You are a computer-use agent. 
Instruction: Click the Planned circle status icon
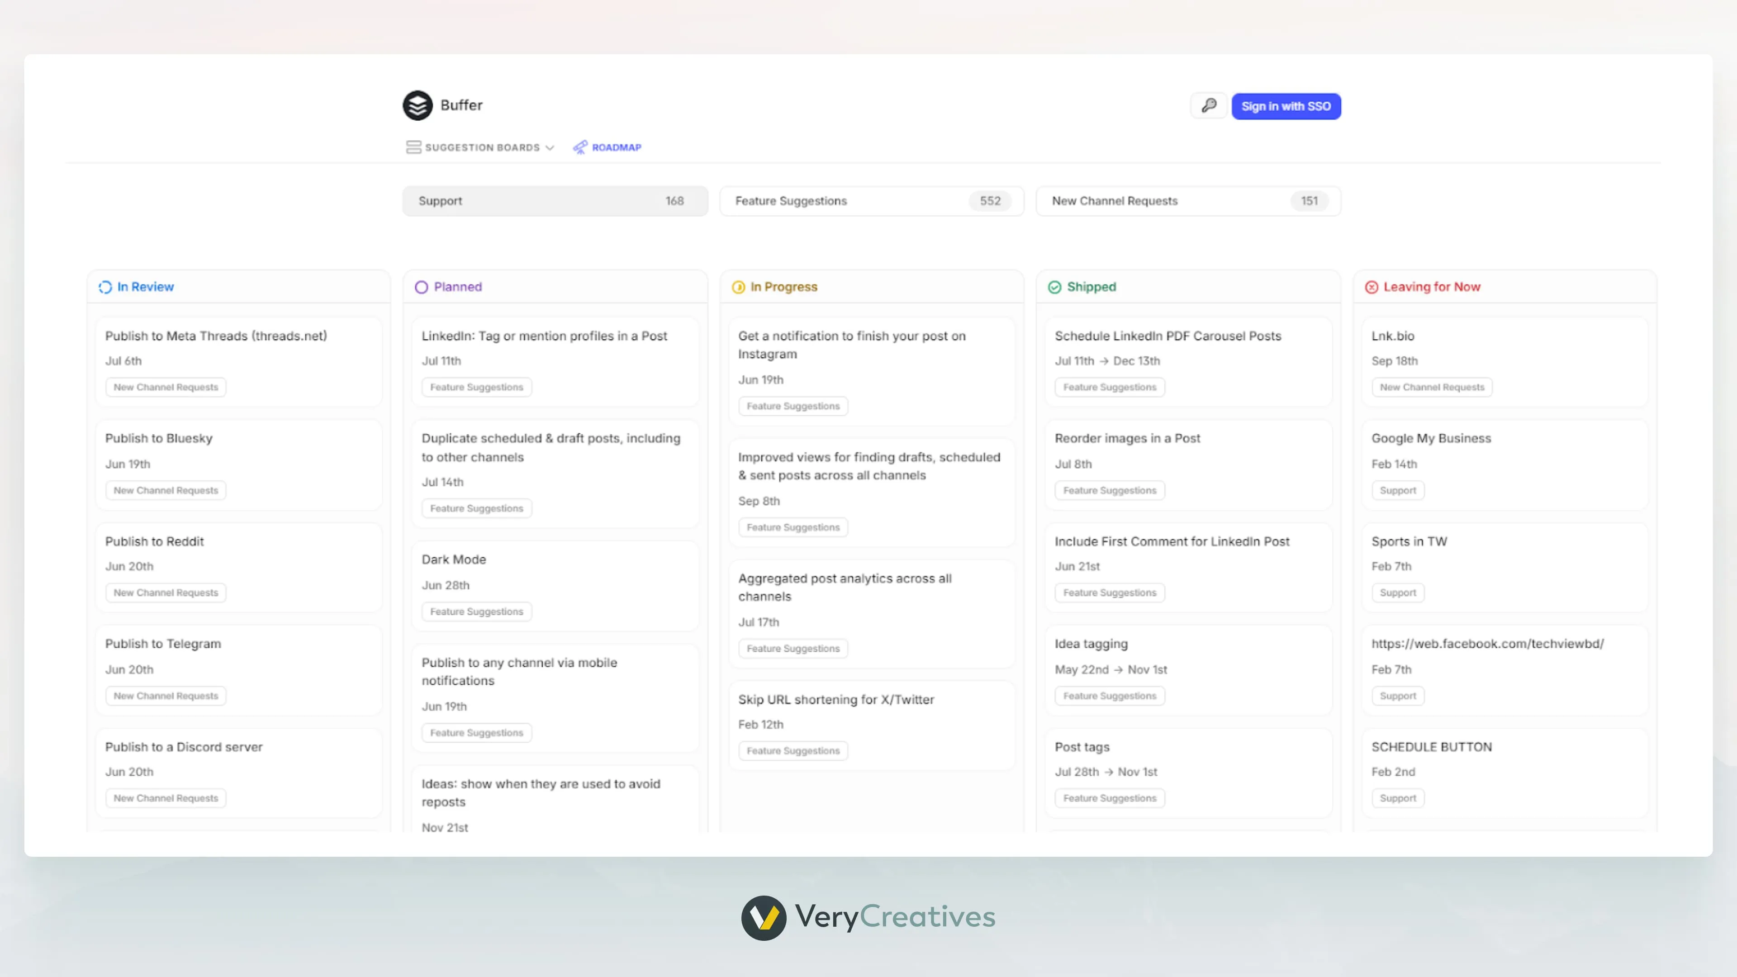click(x=422, y=287)
